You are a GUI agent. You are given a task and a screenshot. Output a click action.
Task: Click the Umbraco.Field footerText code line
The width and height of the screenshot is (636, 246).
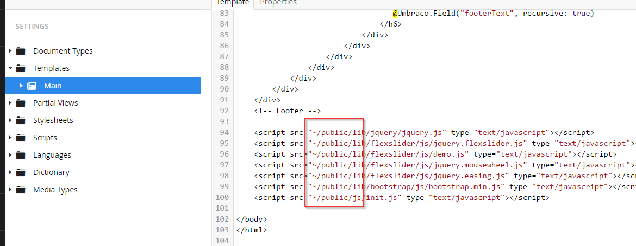(x=493, y=14)
